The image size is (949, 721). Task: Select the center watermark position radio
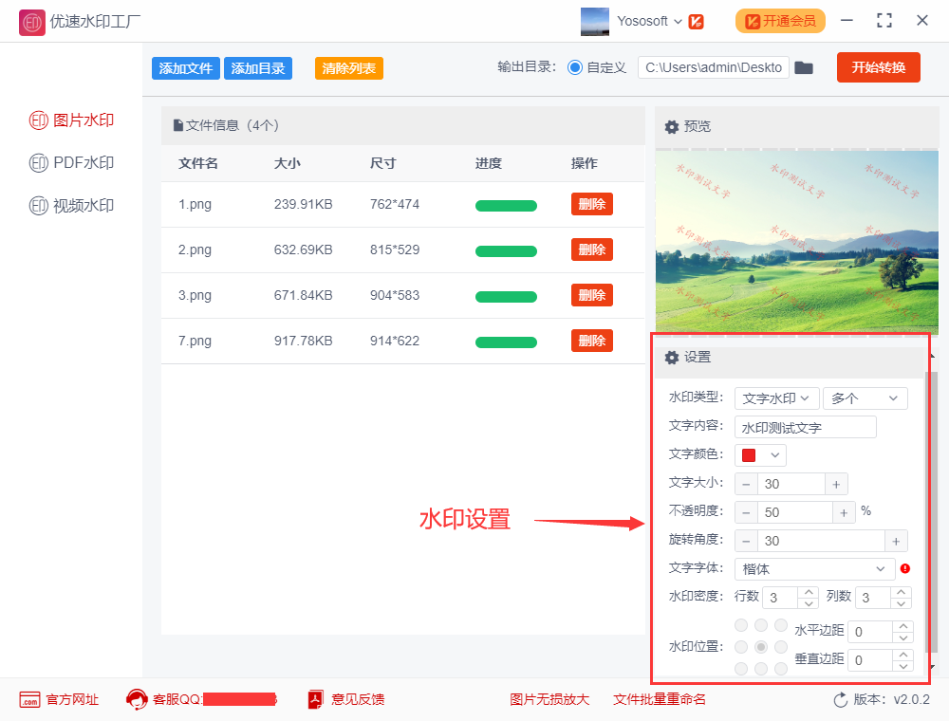click(x=760, y=646)
